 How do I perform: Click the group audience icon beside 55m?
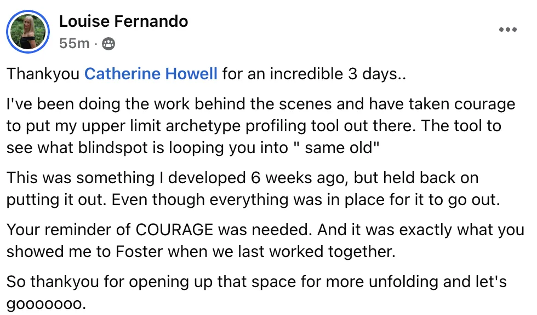pyautogui.click(x=108, y=44)
